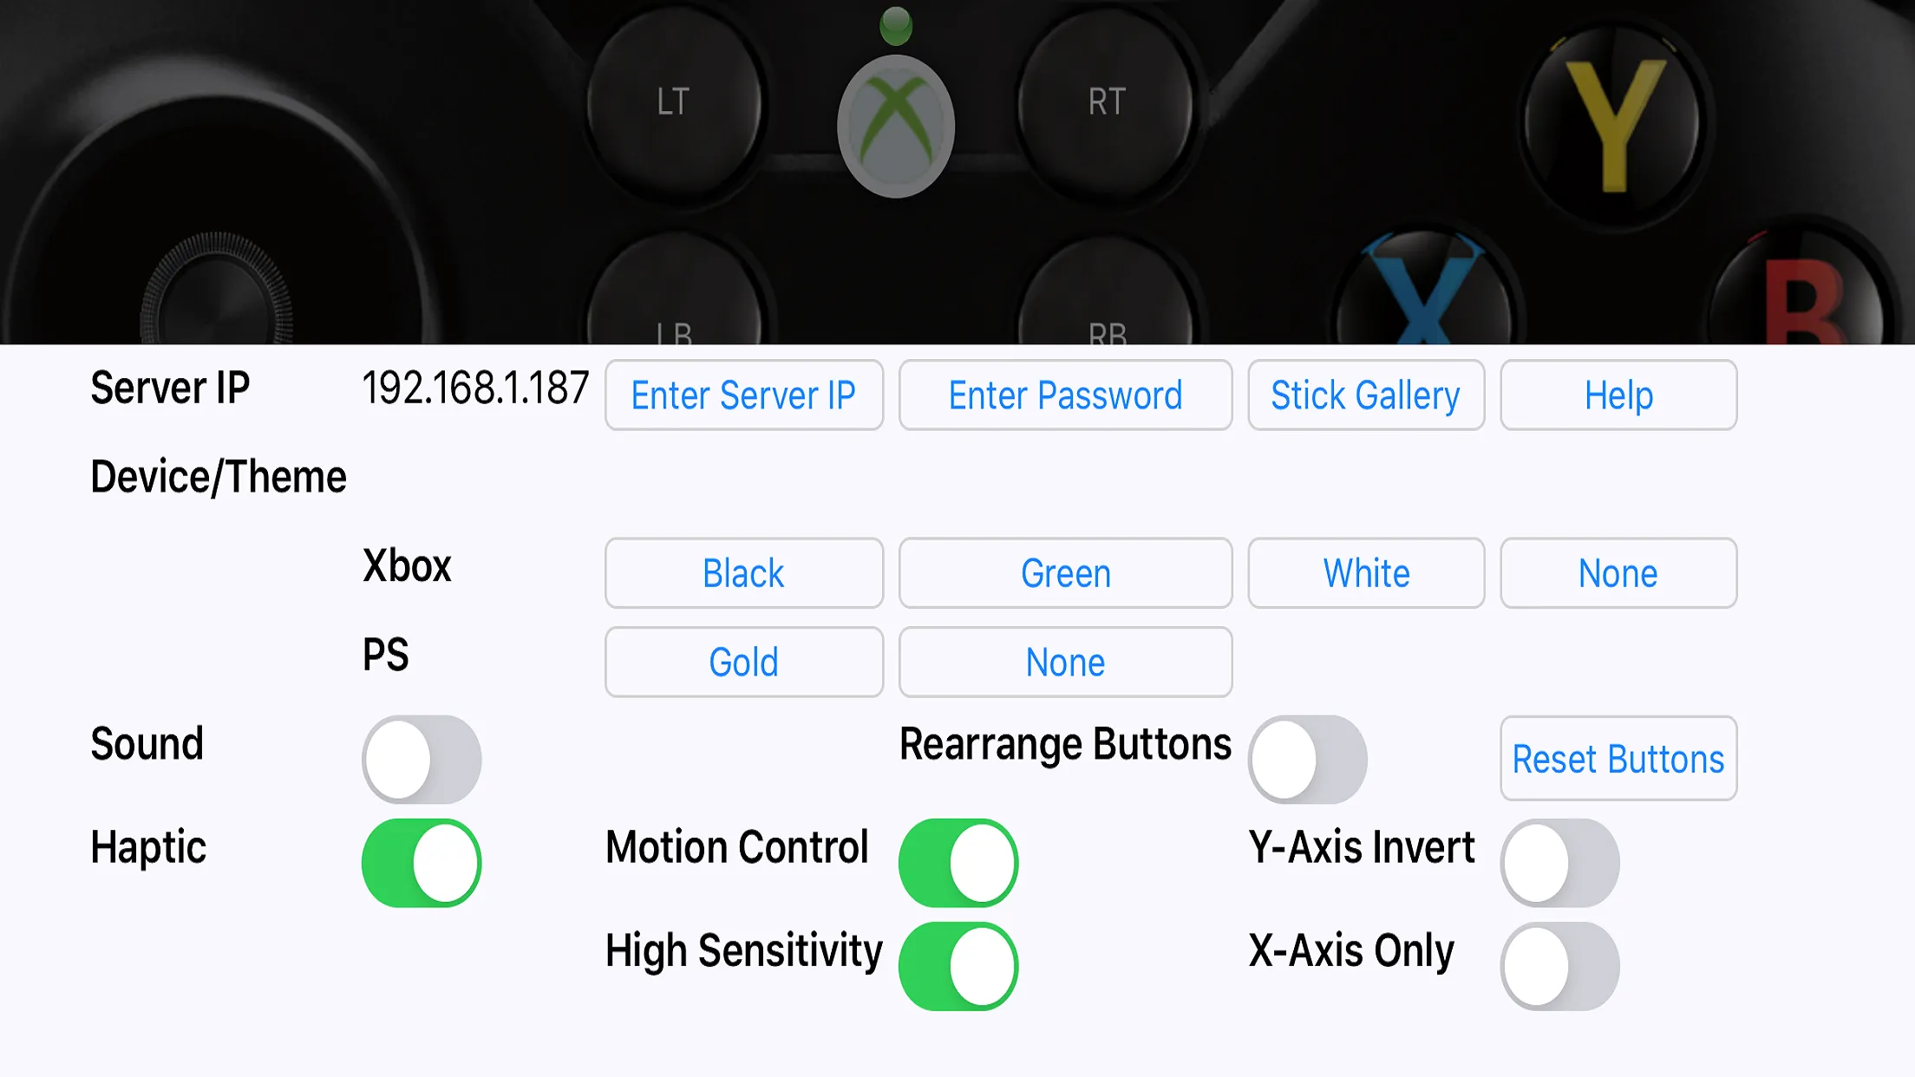Click Enter Password field button
The width and height of the screenshot is (1915, 1077).
click(x=1065, y=395)
